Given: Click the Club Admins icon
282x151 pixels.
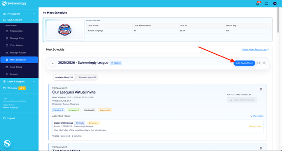Looking at the screenshot, I should click(7, 45).
